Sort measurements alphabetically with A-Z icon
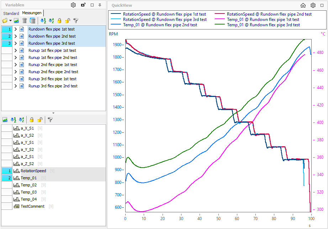 pos(51,21)
